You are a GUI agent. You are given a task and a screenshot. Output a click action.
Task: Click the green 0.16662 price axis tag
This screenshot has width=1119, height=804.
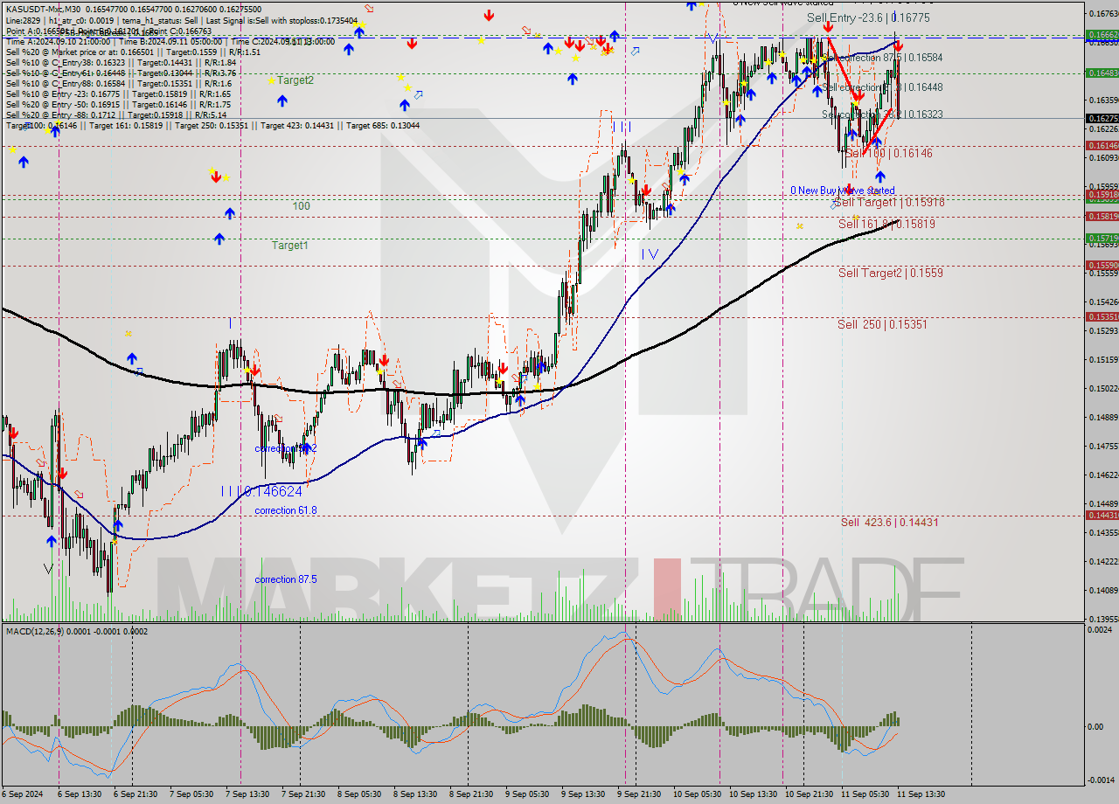click(x=1101, y=35)
